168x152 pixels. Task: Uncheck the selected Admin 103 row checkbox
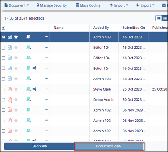(3, 37)
